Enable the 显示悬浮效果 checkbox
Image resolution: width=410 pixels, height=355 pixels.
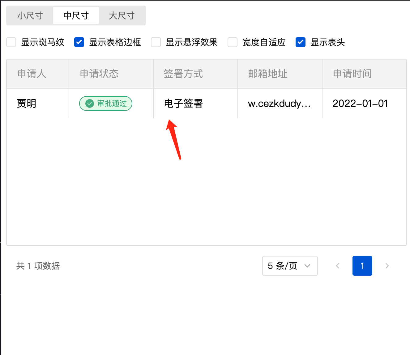click(x=156, y=42)
